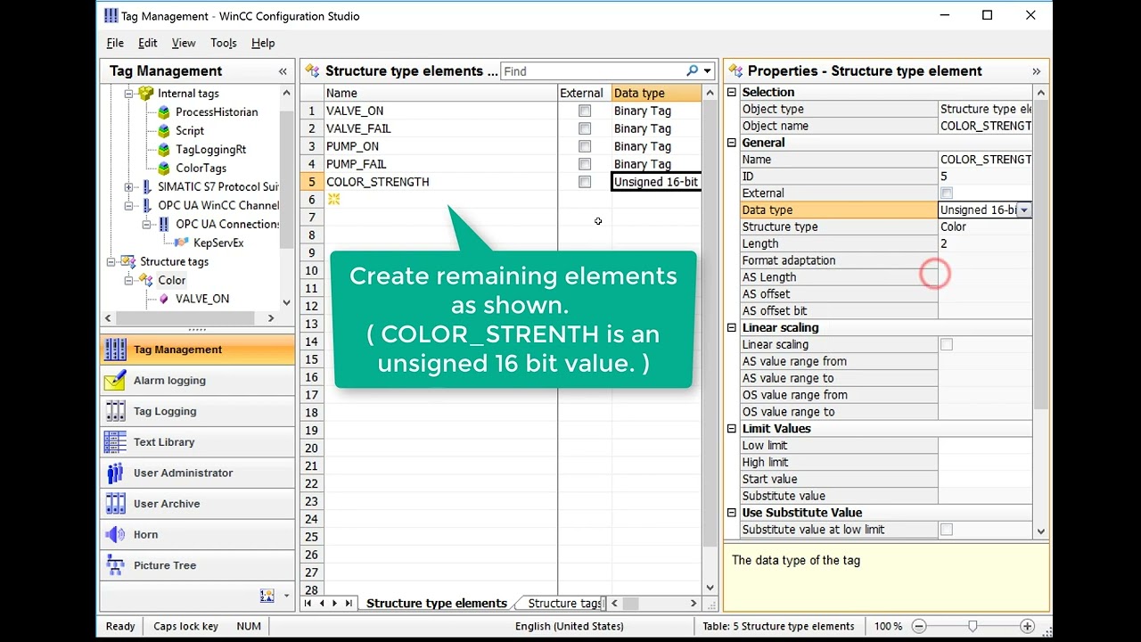Click the Structure tags node icon
Viewport: 1141px width, 642px height.
(x=128, y=262)
